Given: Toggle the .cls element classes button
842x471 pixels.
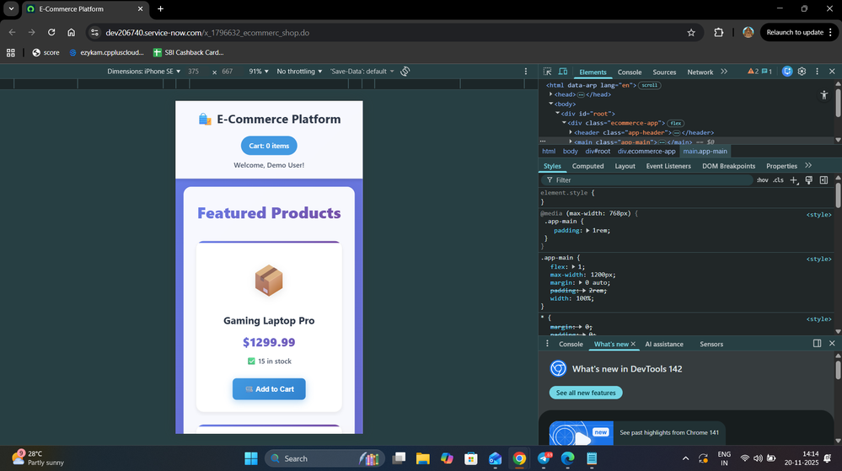Looking at the screenshot, I should point(778,179).
